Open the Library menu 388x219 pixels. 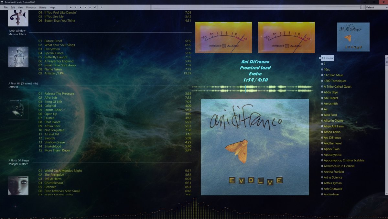point(43,7)
